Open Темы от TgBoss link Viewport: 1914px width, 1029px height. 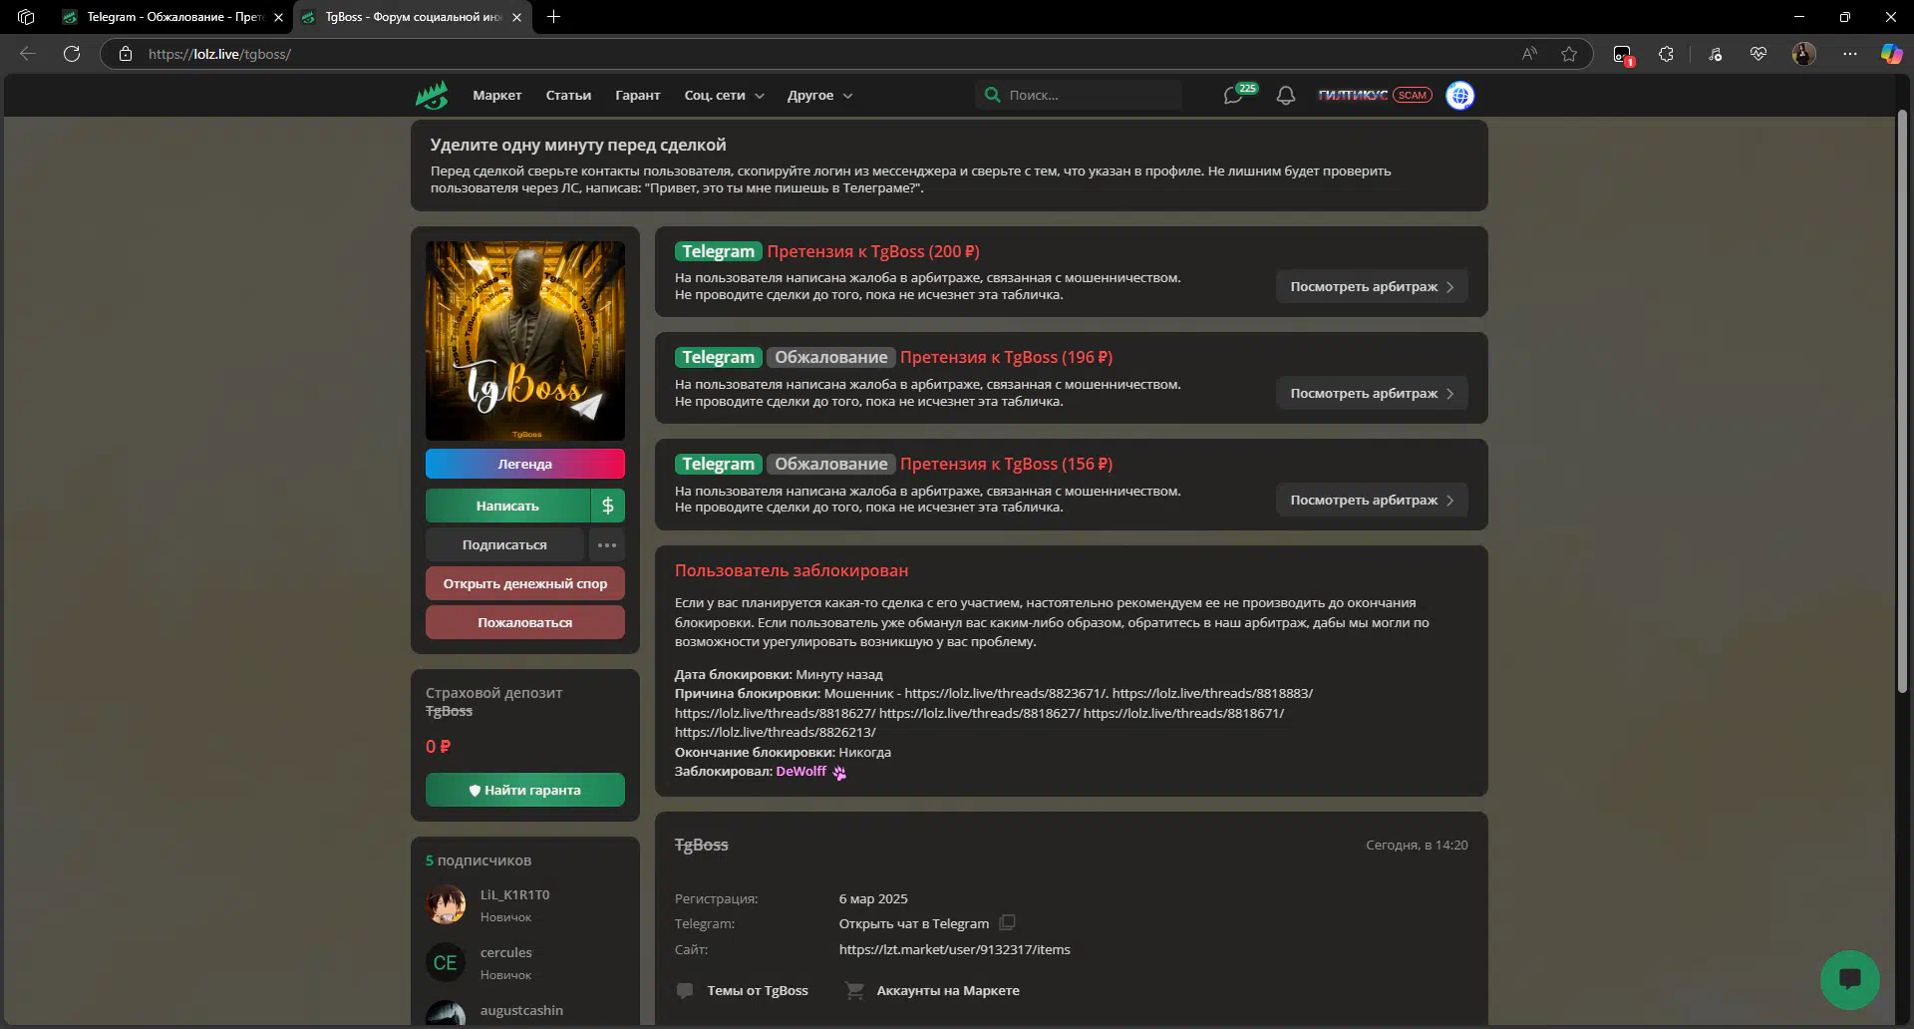click(x=758, y=990)
